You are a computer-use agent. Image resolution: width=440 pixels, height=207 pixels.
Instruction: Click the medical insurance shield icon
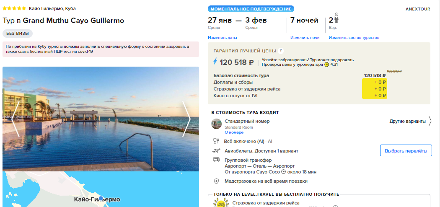216,181
